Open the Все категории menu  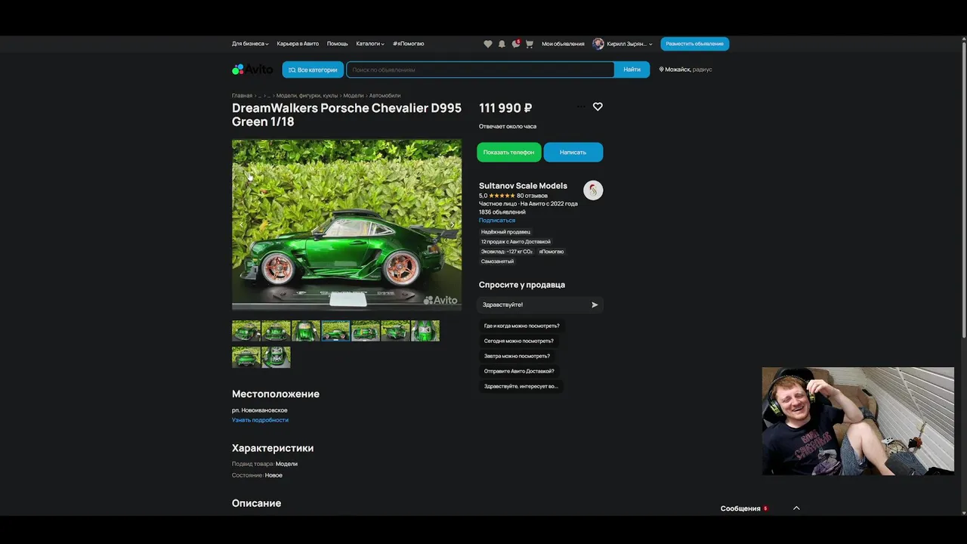[x=313, y=70]
